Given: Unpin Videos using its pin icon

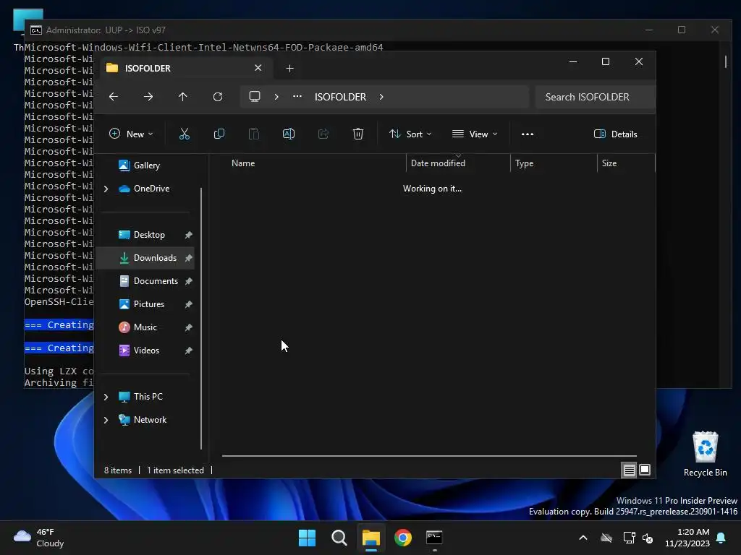Looking at the screenshot, I should click(x=189, y=350).
